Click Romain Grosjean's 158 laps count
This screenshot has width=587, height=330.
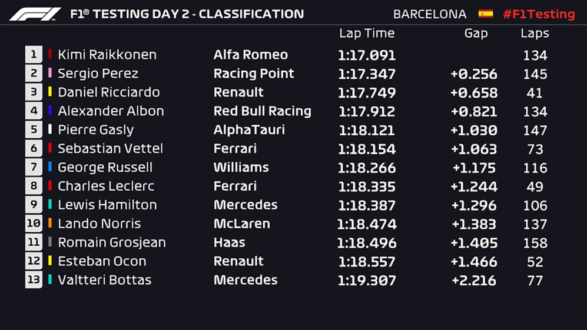coord(535,242)
